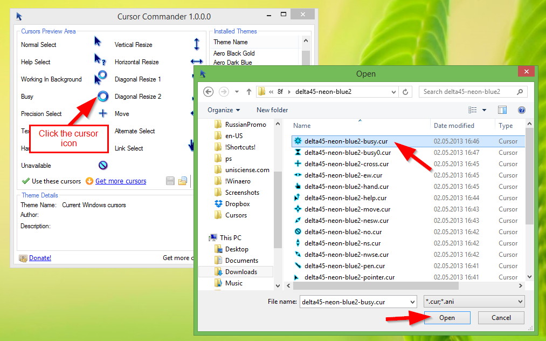The width and height of the screenshot is (546, 341).
Task: Click the search magnifier icon
Action: (520, 92)
